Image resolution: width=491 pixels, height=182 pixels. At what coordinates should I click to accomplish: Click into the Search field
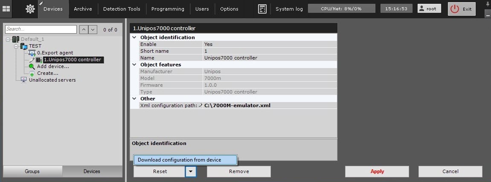pyautogui.click(x=41, y=29)
